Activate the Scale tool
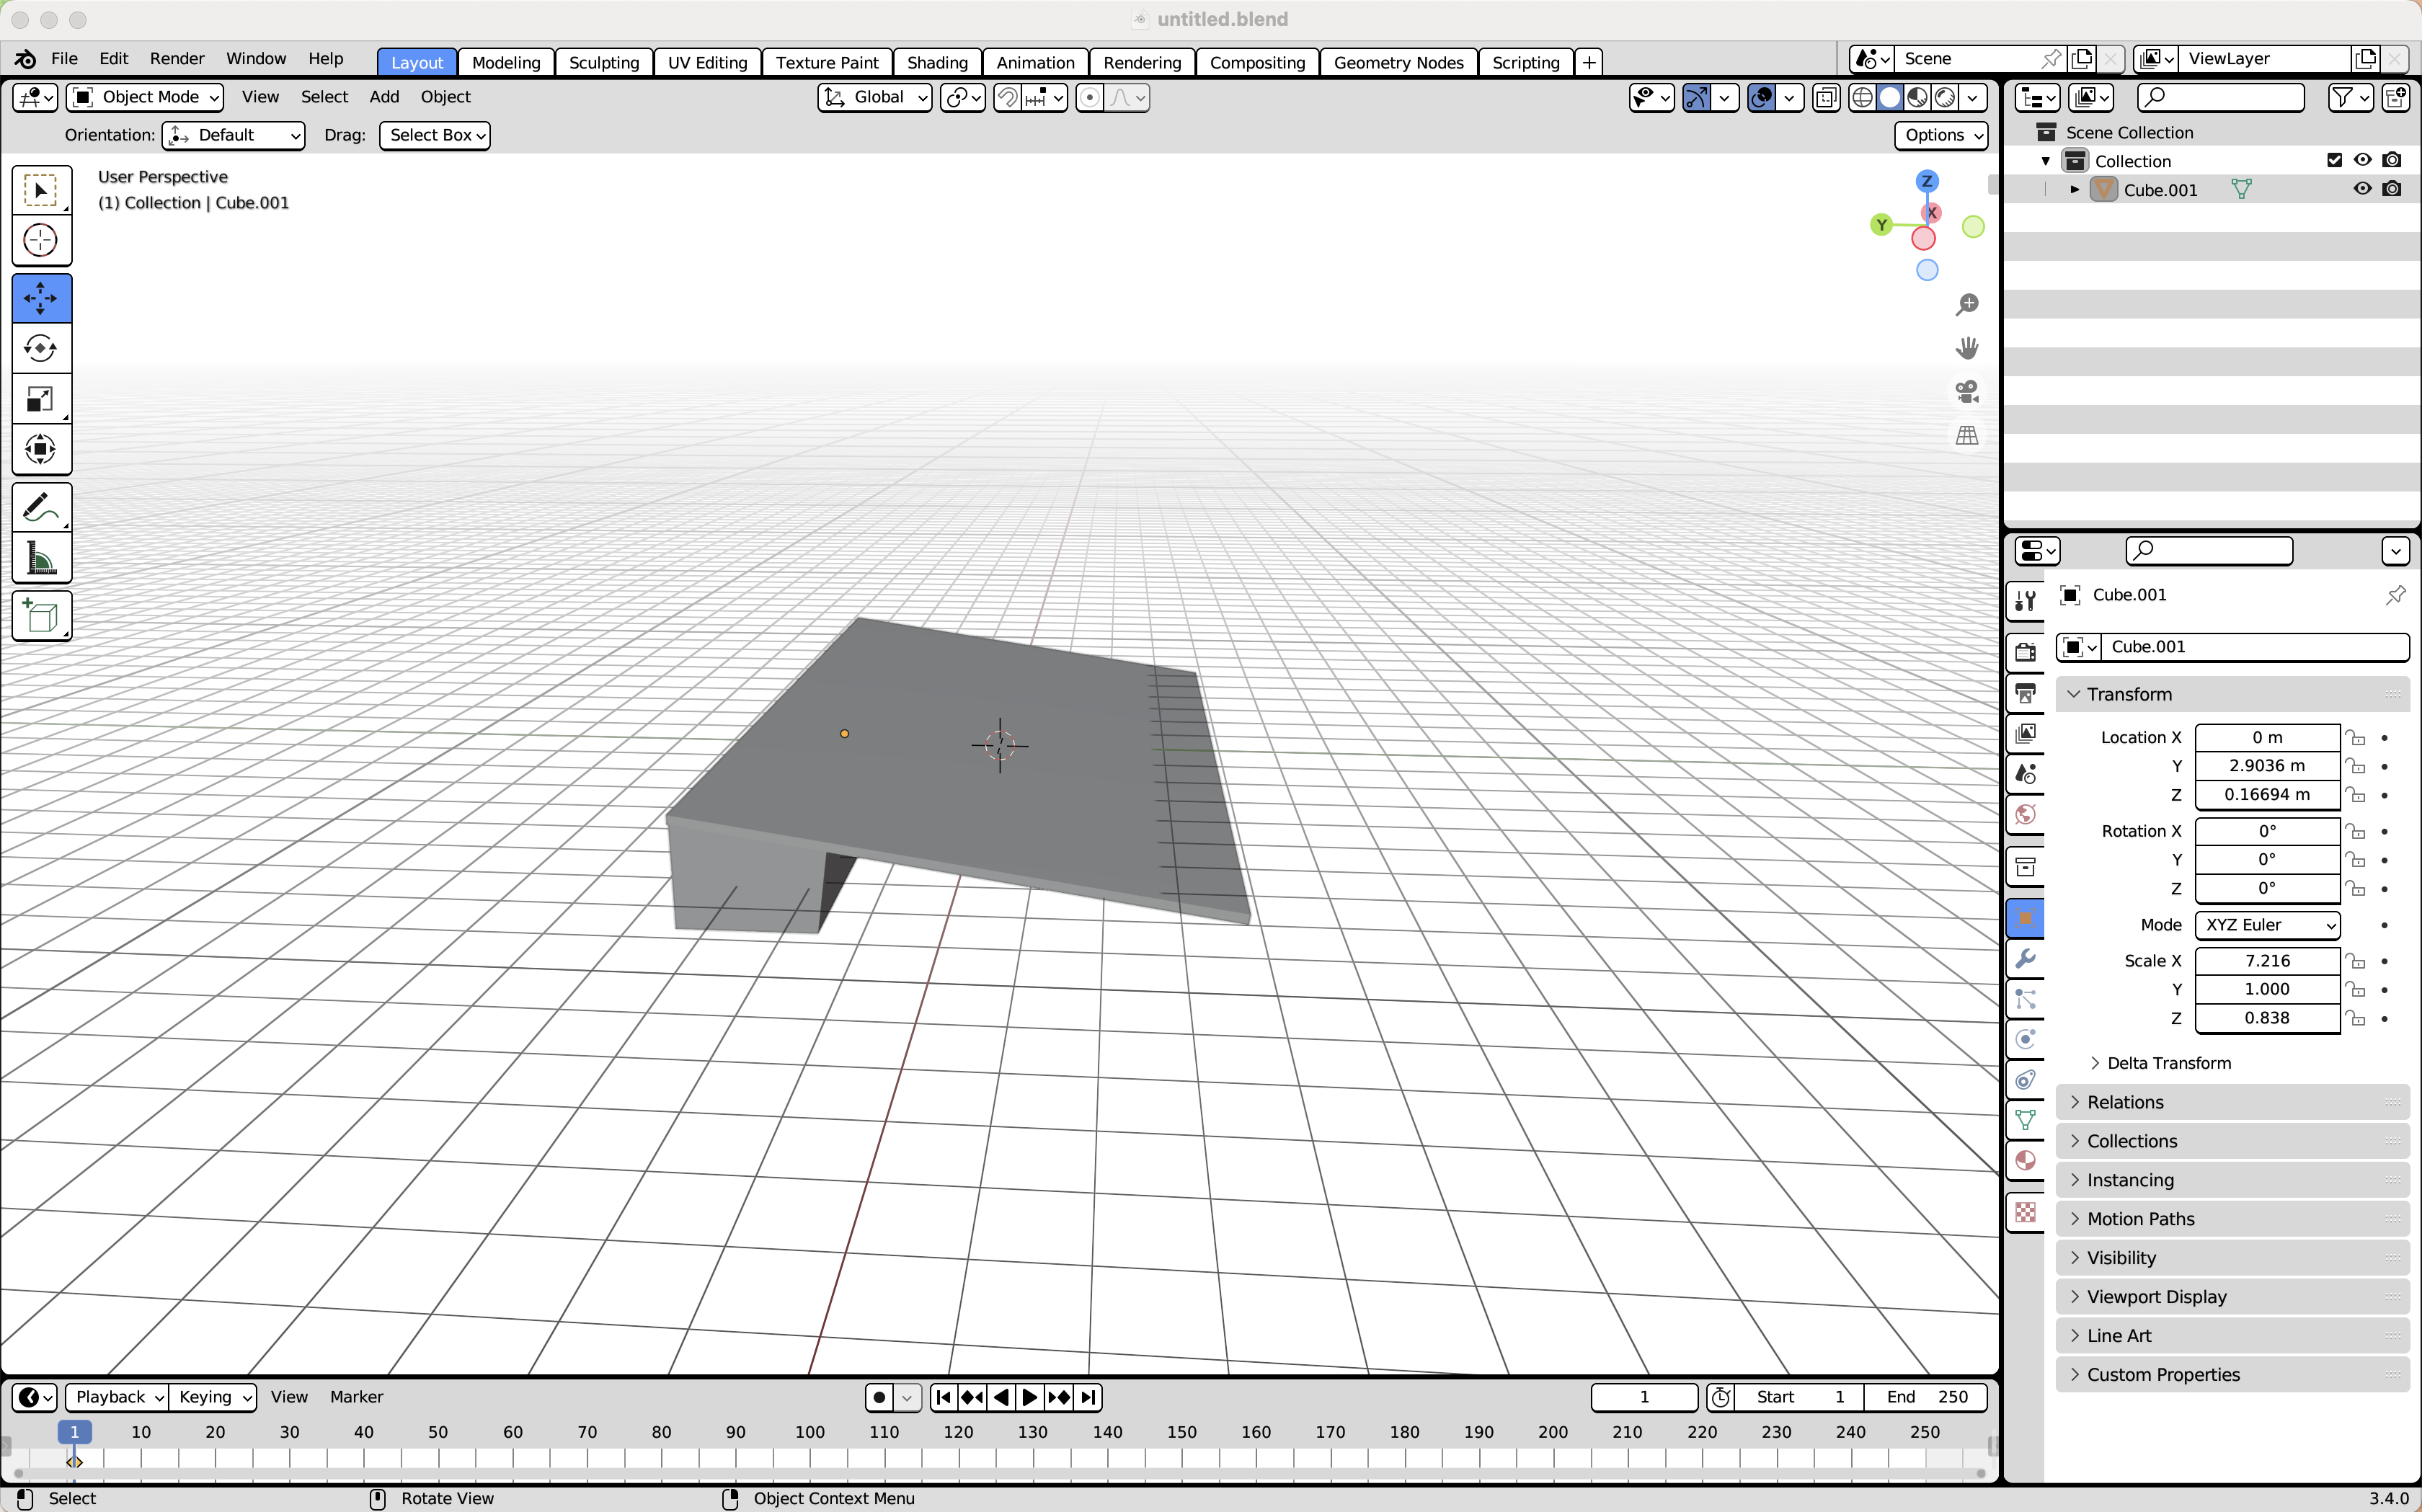This screenshot has width=2422, height=1512. (x=41, y=399)
